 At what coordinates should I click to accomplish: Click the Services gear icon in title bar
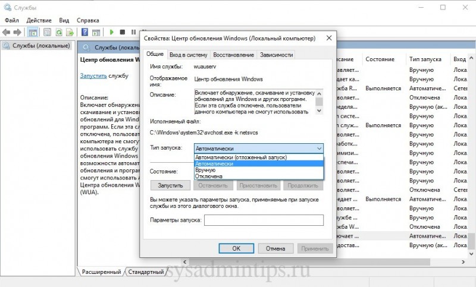(x=7, y=7)
